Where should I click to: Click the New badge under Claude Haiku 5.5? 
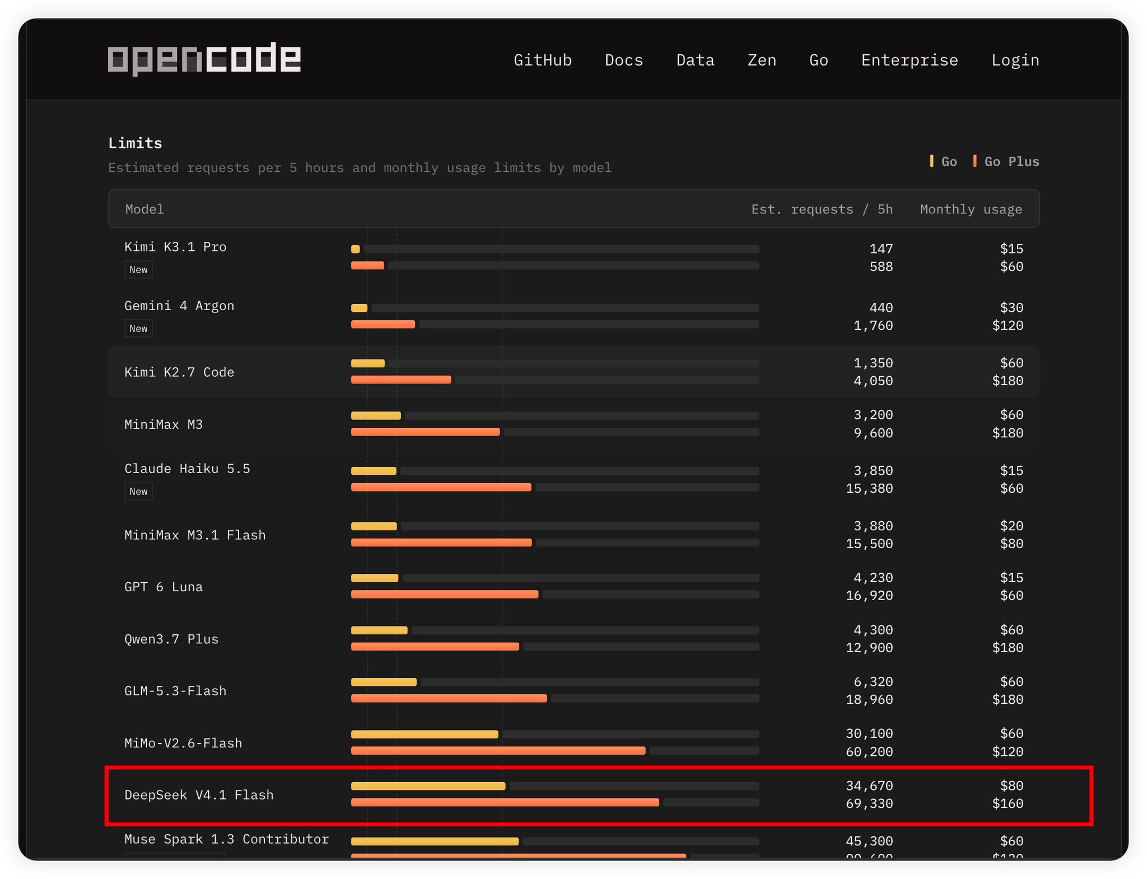click(138, 492)
